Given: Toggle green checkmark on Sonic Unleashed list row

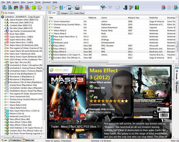Looking at the screenshot, I should [x=49, y=21].
